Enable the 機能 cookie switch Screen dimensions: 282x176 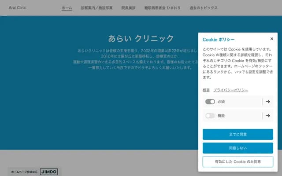click(210, 116)
